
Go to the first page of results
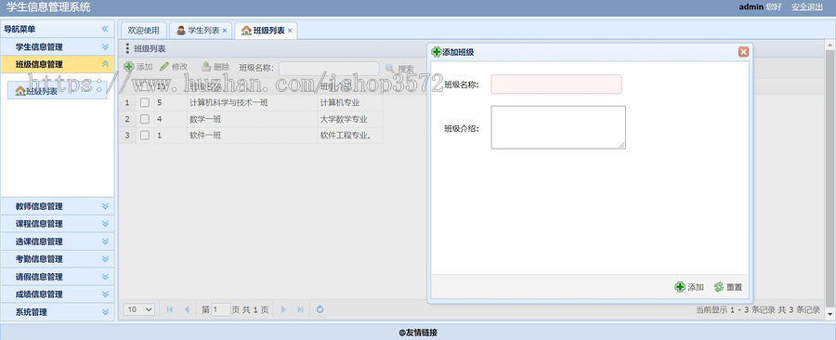click(x=170, y=309)
